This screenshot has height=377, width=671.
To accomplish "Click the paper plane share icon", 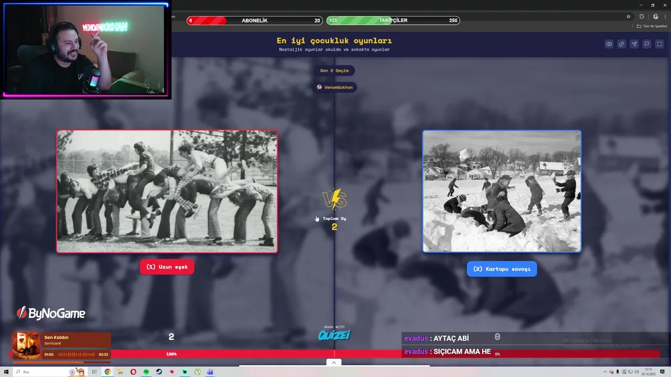I will click(634, 44).
